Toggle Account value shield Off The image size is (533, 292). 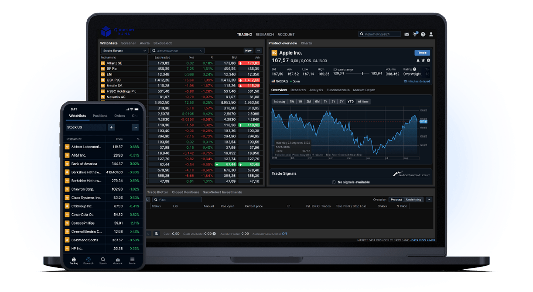(284, 234)
